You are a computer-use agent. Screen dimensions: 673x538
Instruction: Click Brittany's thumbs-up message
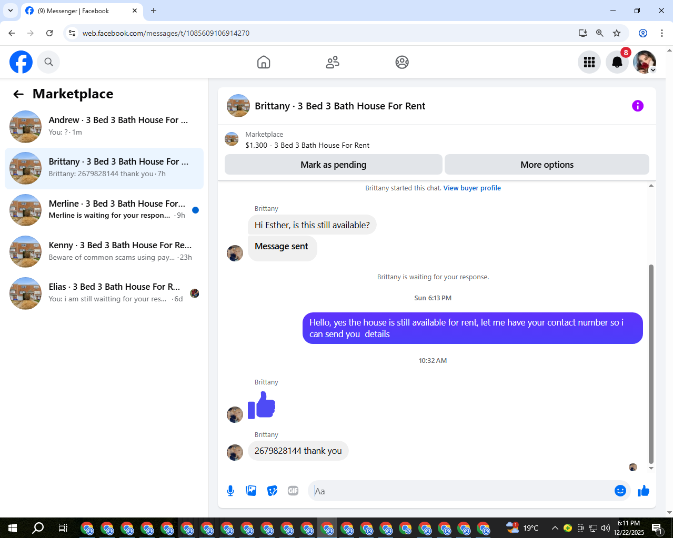click(x=262, y=405)
